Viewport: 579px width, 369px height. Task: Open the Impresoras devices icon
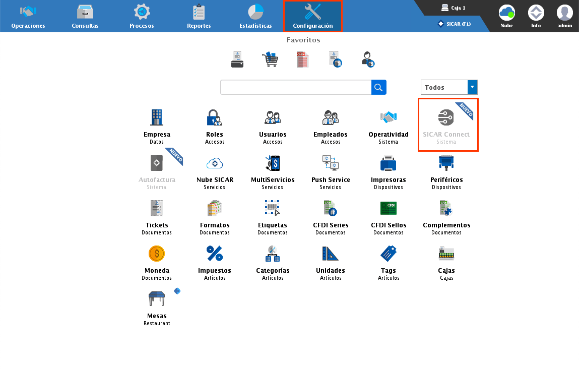coord(388,164)
